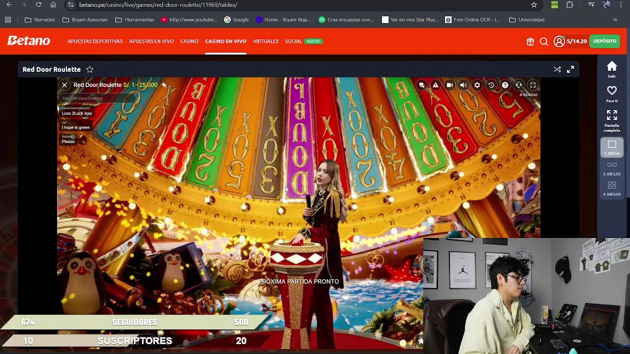Open the Chrome profile avatar
Screen dimensions: 630x354
pos(606,5)
